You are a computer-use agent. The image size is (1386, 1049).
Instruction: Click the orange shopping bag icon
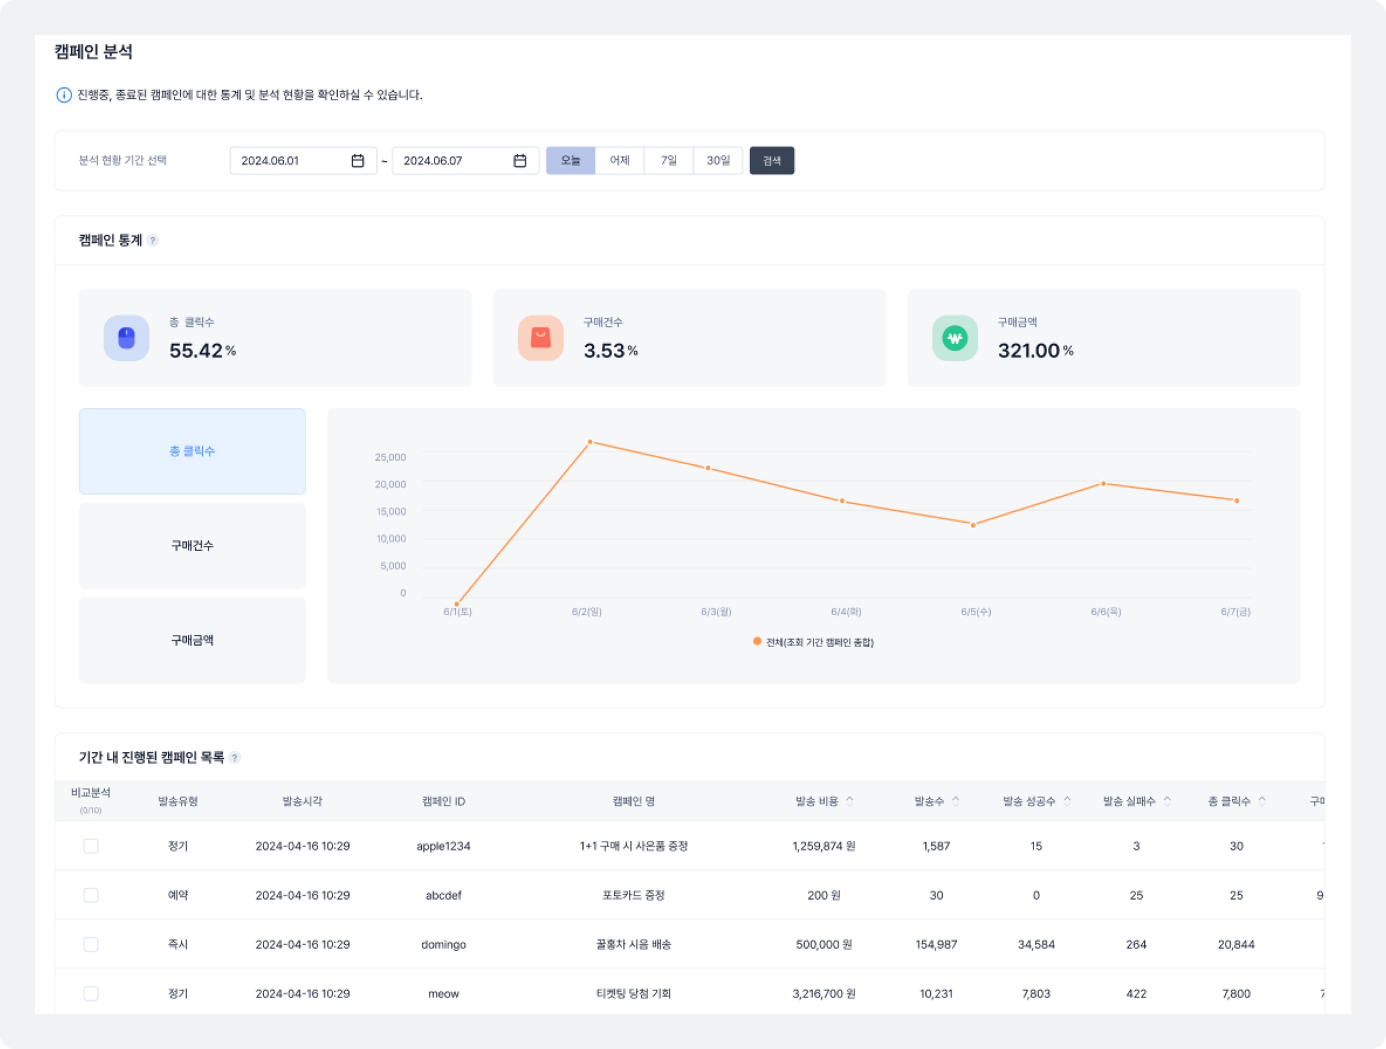coord(540,338)
